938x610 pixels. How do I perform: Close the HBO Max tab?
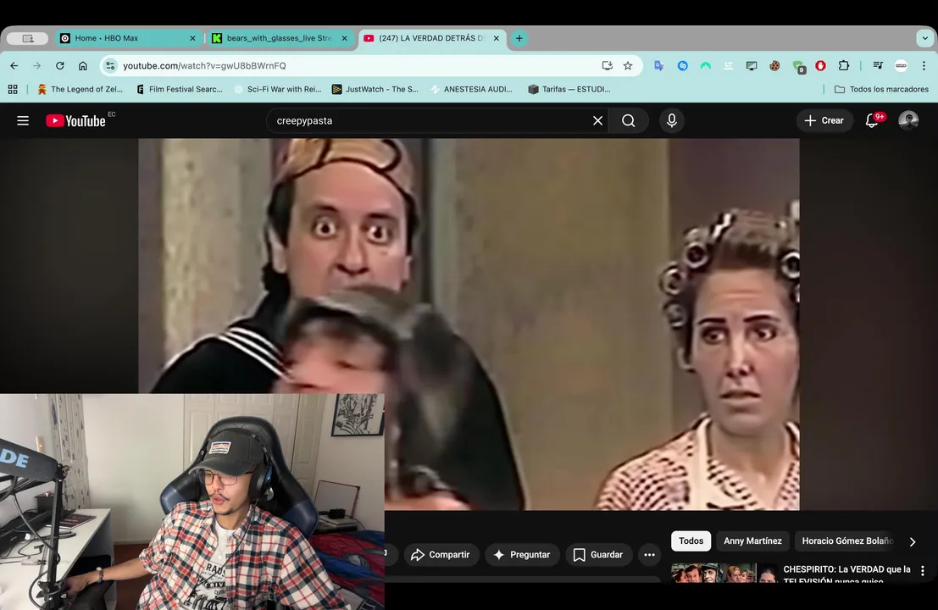(192, 38)
